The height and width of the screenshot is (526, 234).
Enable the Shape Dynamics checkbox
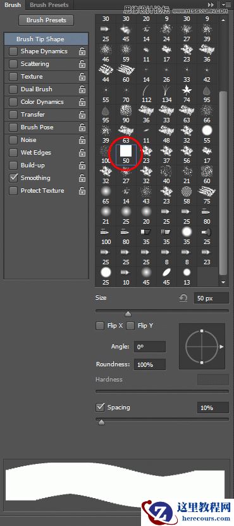point(13,51)
